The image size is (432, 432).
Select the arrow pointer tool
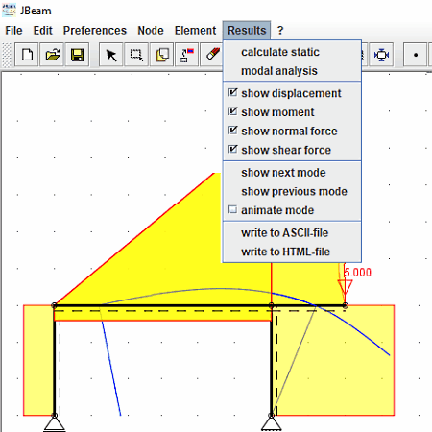(x=111, y=55)
